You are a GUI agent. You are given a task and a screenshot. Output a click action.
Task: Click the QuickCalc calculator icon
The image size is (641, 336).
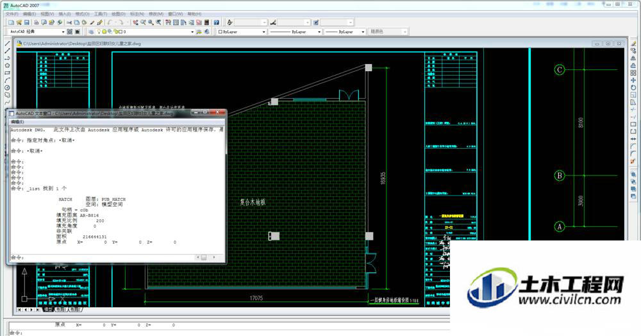pos(207,22)
